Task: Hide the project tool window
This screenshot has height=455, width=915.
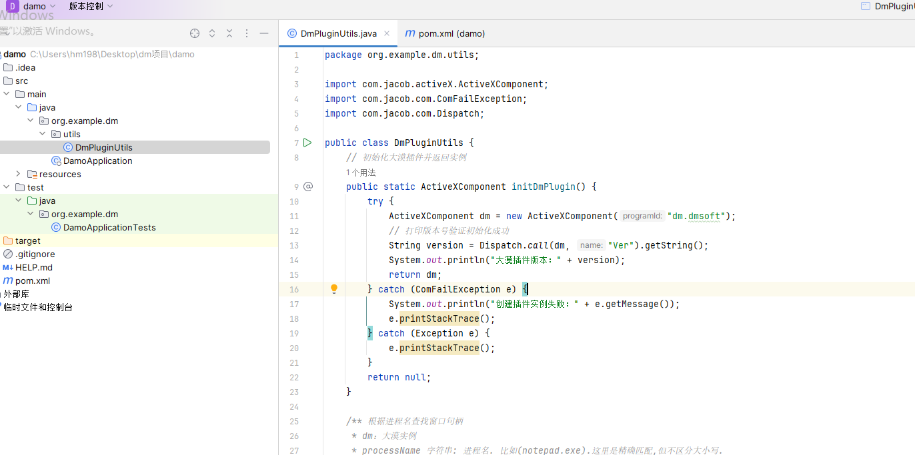Action: 264,33
